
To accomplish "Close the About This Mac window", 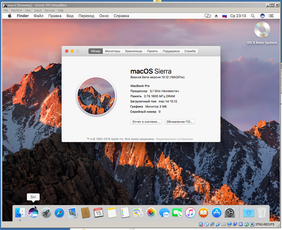I will 67,51.
